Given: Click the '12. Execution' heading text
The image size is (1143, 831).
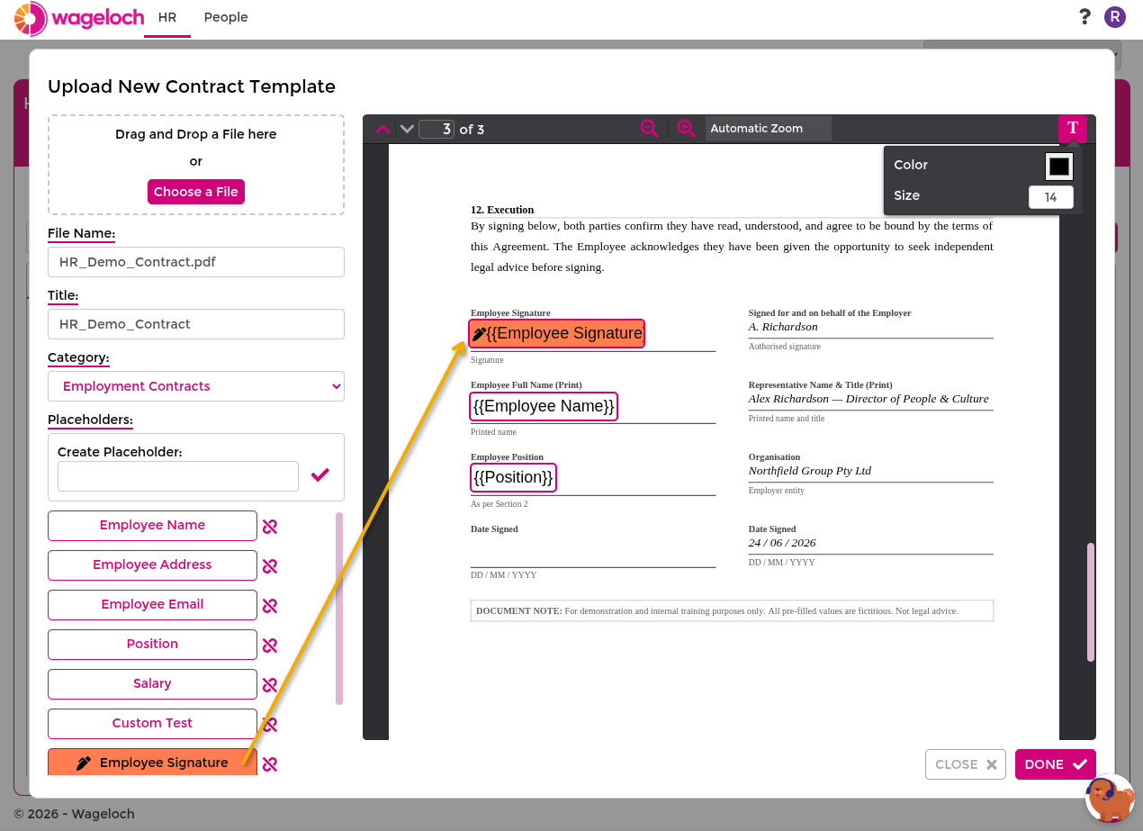Looking at the screenshot, I should [502, 210].
